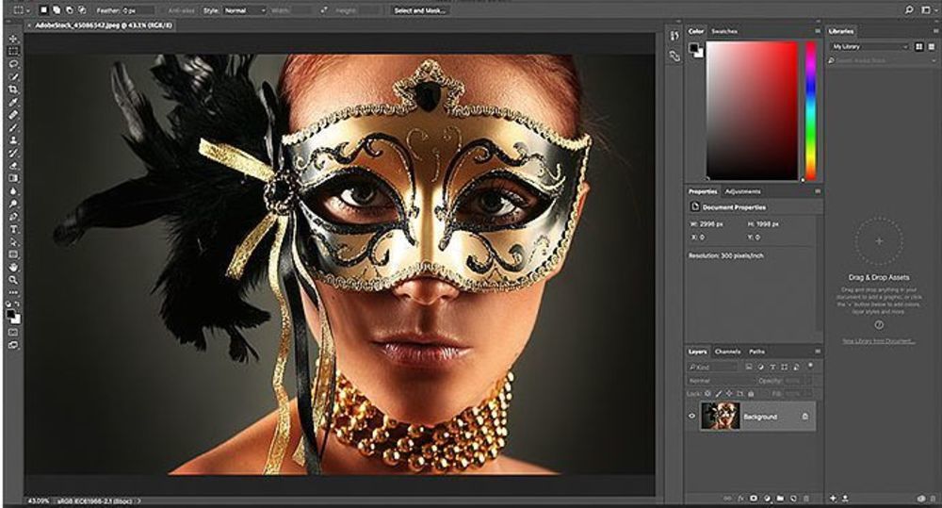Screen dimensions: 942x508
Task: Toggle Lock transparent pixels
Action: pyautogui.click(x=707, y=394)
